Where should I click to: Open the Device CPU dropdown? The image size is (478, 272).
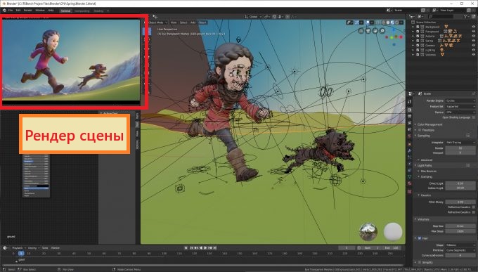pyautogui.click(x=460, y=112)
